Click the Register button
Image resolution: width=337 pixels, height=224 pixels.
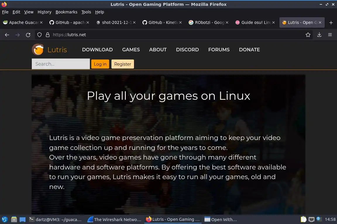tap(123, 64)
